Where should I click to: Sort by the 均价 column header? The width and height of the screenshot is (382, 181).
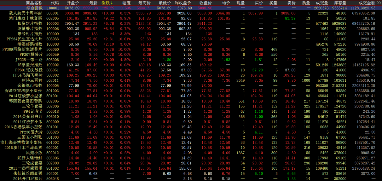(x=226, y=3)
